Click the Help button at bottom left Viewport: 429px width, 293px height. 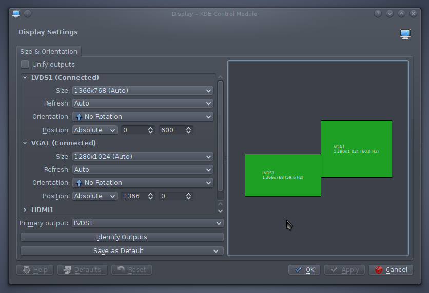(x=34, y=269)
